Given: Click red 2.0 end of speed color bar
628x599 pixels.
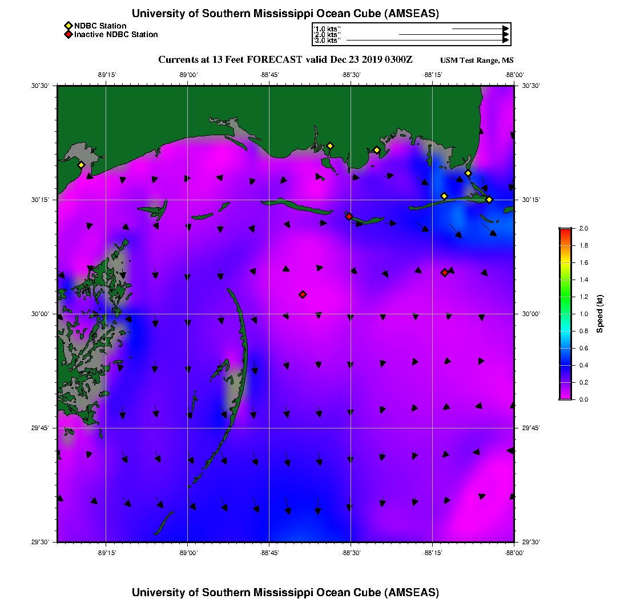Looking at the screenshot, I should pyautogui.click(x=565, y=230).
